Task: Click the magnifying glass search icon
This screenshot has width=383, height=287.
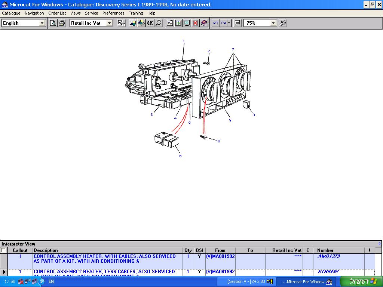Action: 159,23
